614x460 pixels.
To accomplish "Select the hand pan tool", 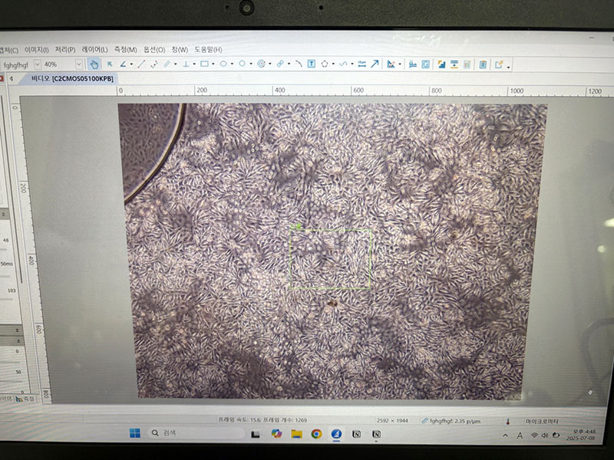I will click(x=94, y=64).
